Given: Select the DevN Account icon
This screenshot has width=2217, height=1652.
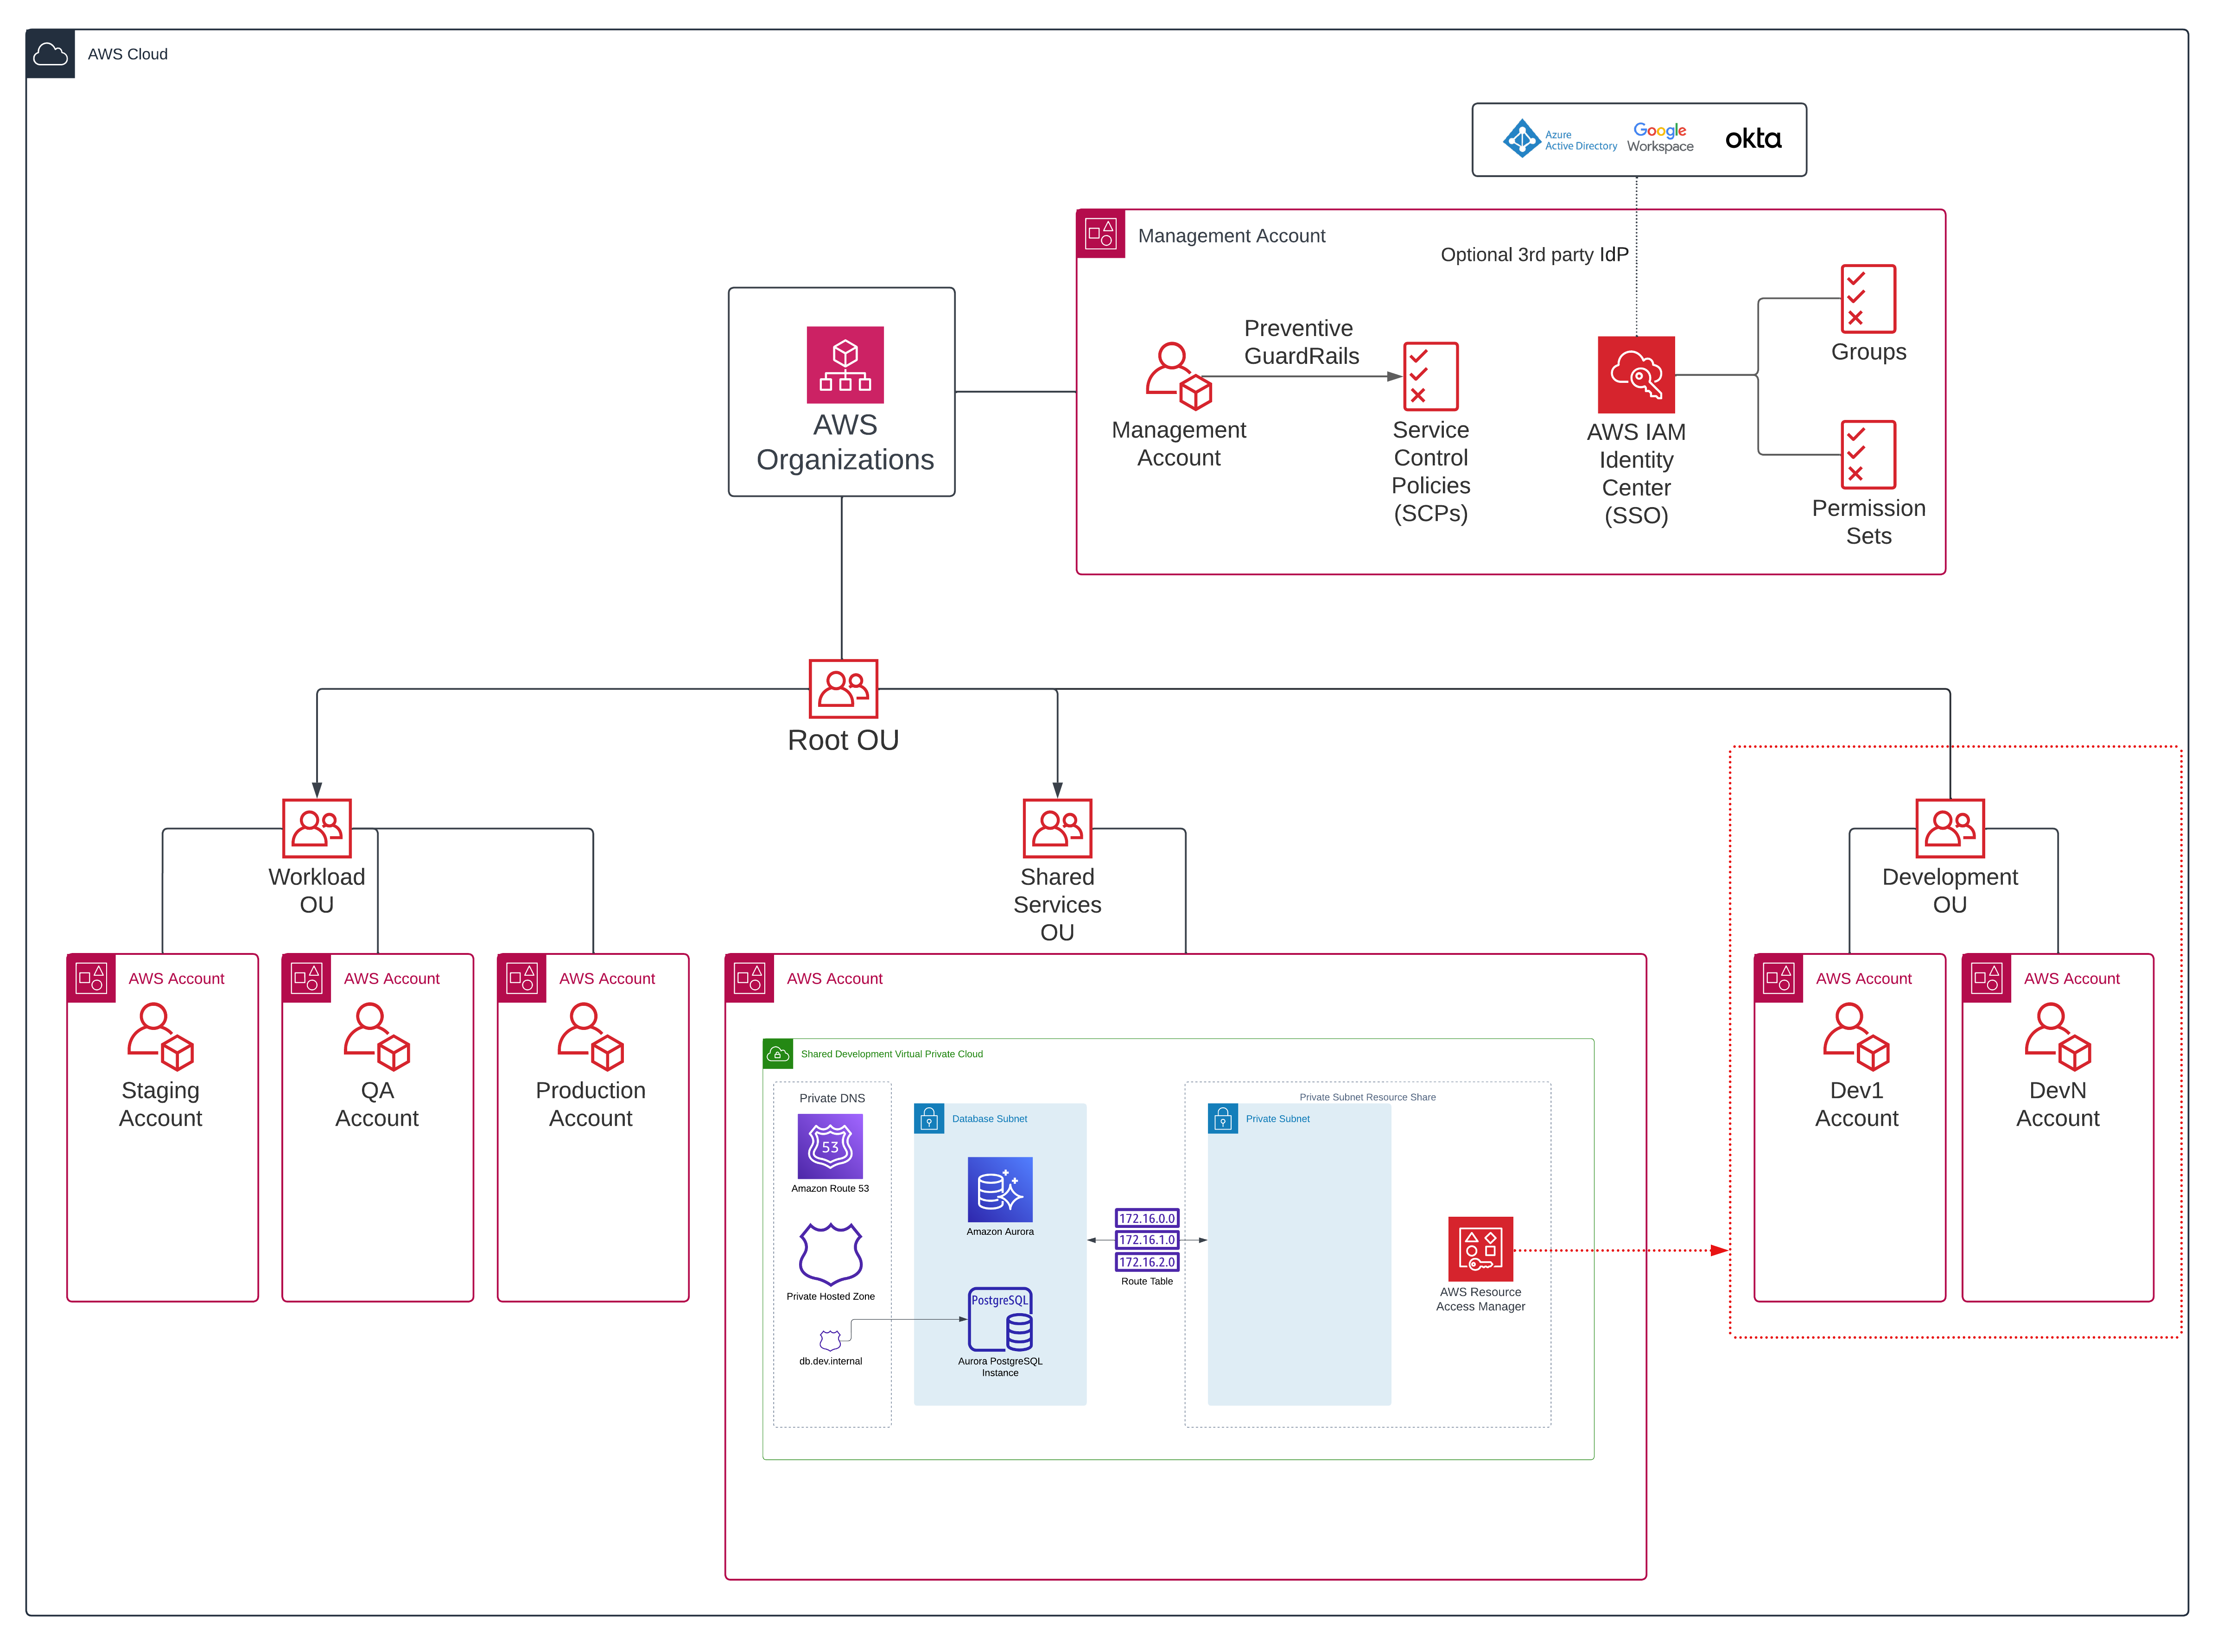Looking at the screenshot, I should 2058,1037.
